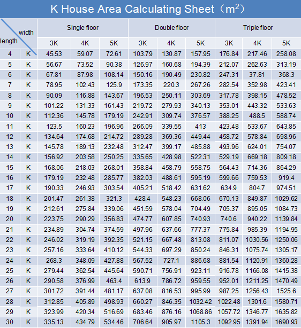Select cell value 1029.62 in row 18
301x328 pixels.
pyautogui.click(x=287, y=199)
